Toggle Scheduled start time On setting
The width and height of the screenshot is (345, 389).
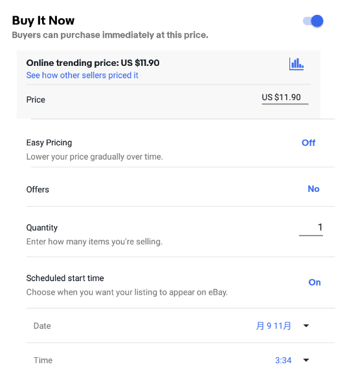point(315,282)
